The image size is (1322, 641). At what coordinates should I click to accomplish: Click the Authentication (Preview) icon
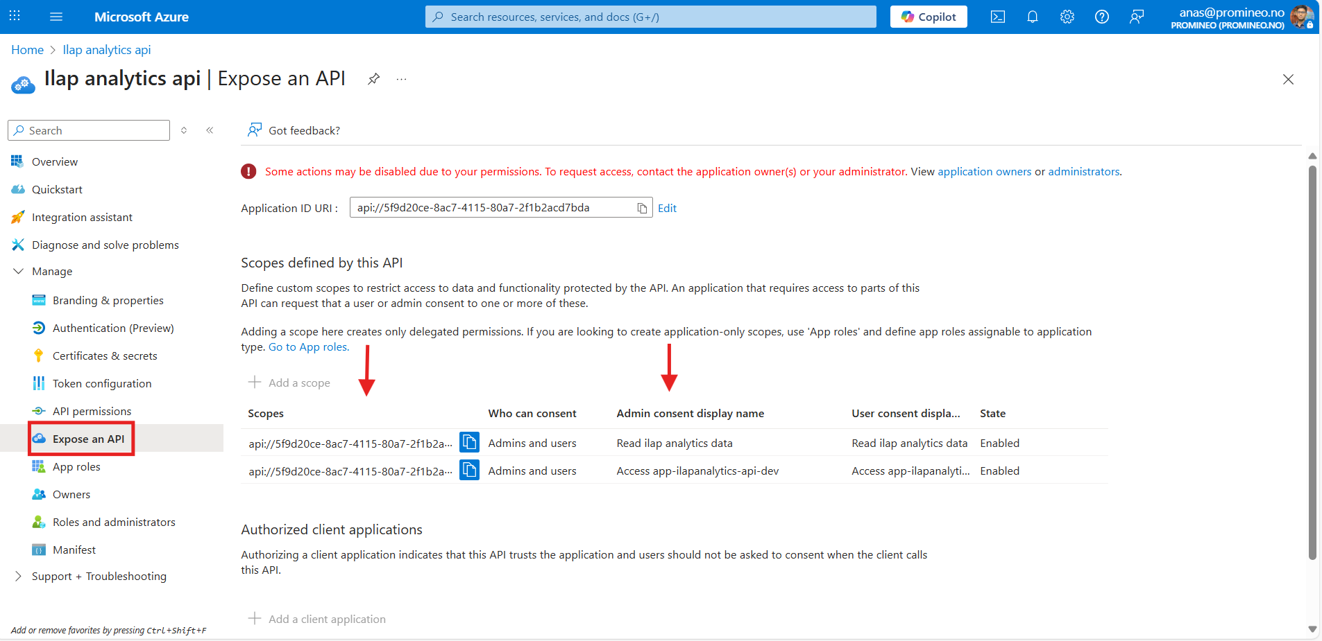pyautogui.click(x=39, y=328)
